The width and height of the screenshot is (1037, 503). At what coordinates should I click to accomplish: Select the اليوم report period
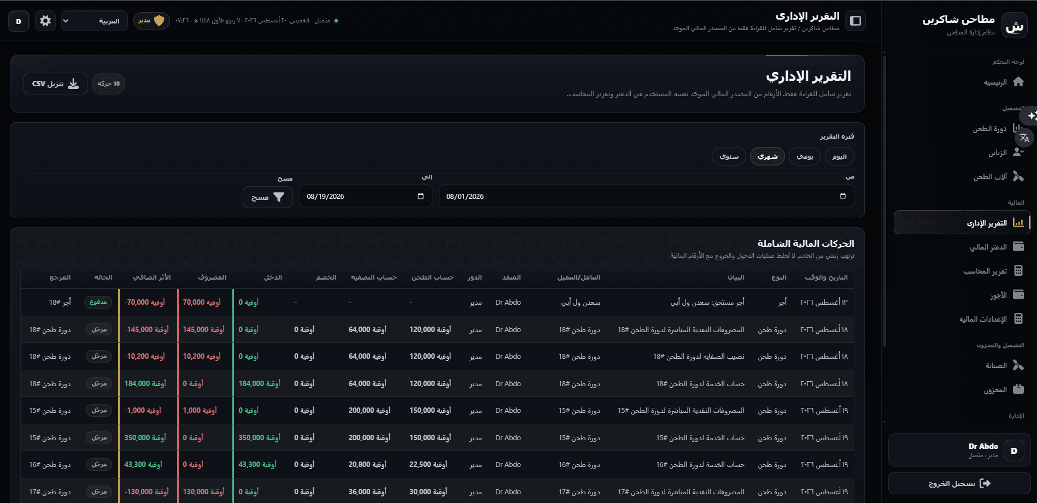tap(839, 157)
